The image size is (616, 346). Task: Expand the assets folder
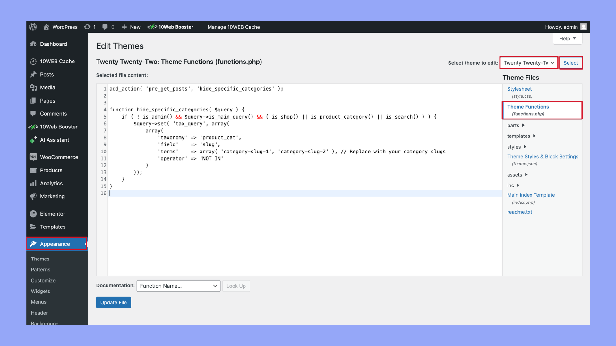click(x=517, y=175)
